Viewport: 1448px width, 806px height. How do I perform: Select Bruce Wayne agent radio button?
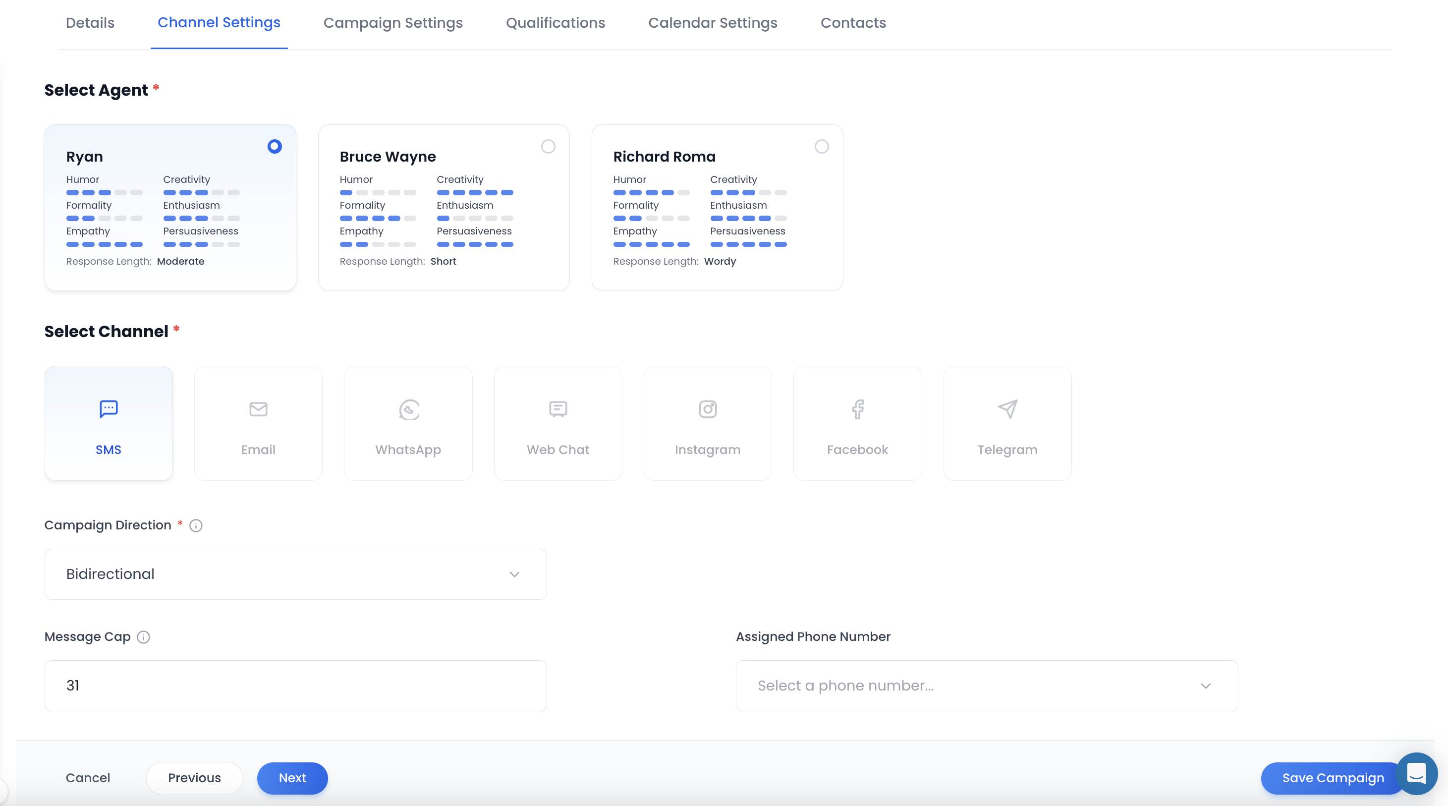[x=548, y=146]
